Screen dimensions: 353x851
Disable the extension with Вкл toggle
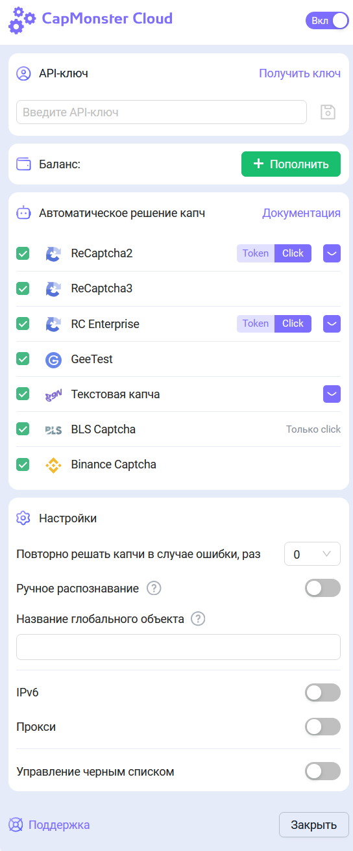[327, 21]
